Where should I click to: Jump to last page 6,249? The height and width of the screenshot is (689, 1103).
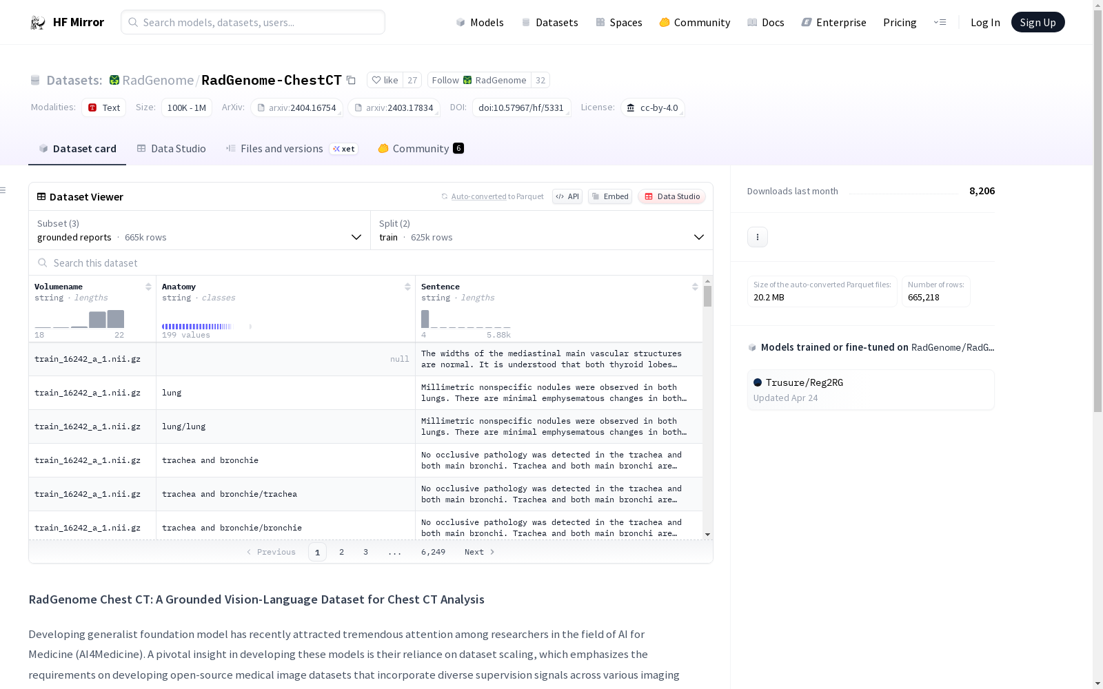tap(433, 552)
